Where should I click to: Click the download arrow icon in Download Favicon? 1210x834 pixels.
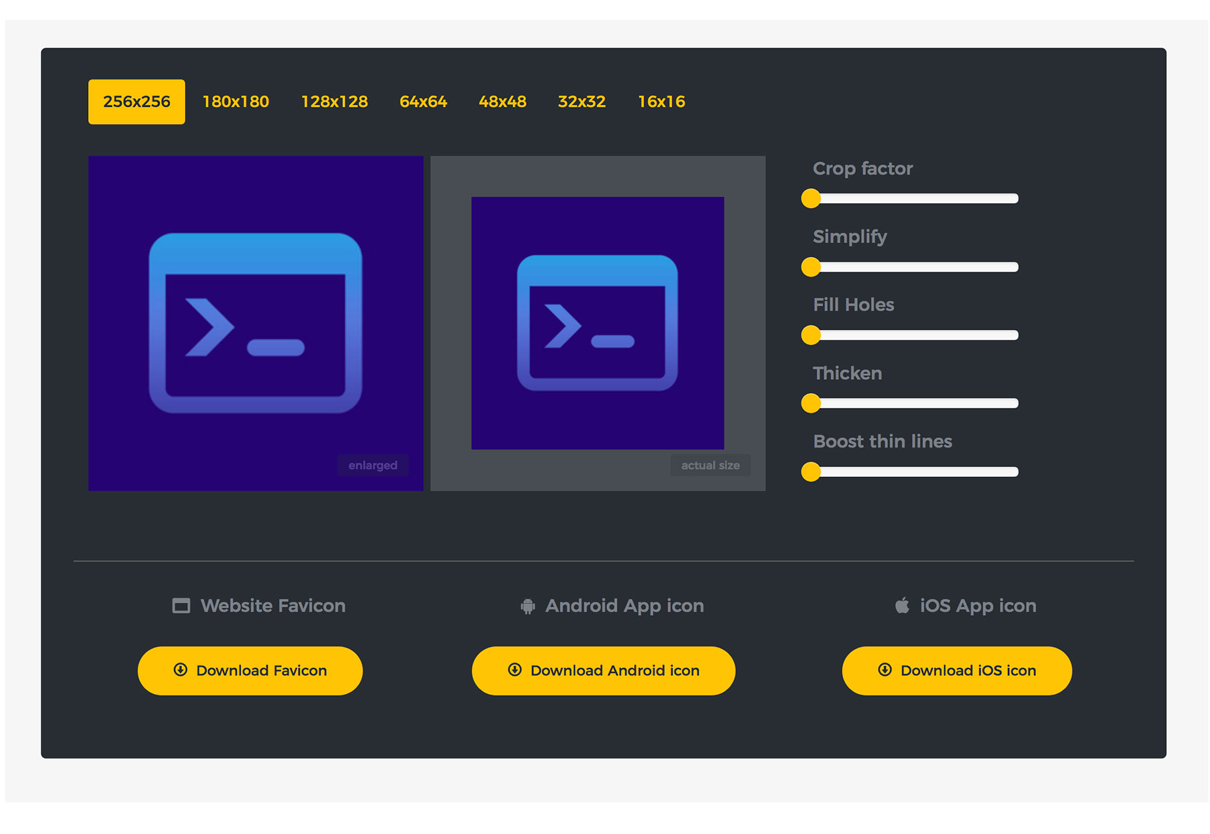(181, 670)
